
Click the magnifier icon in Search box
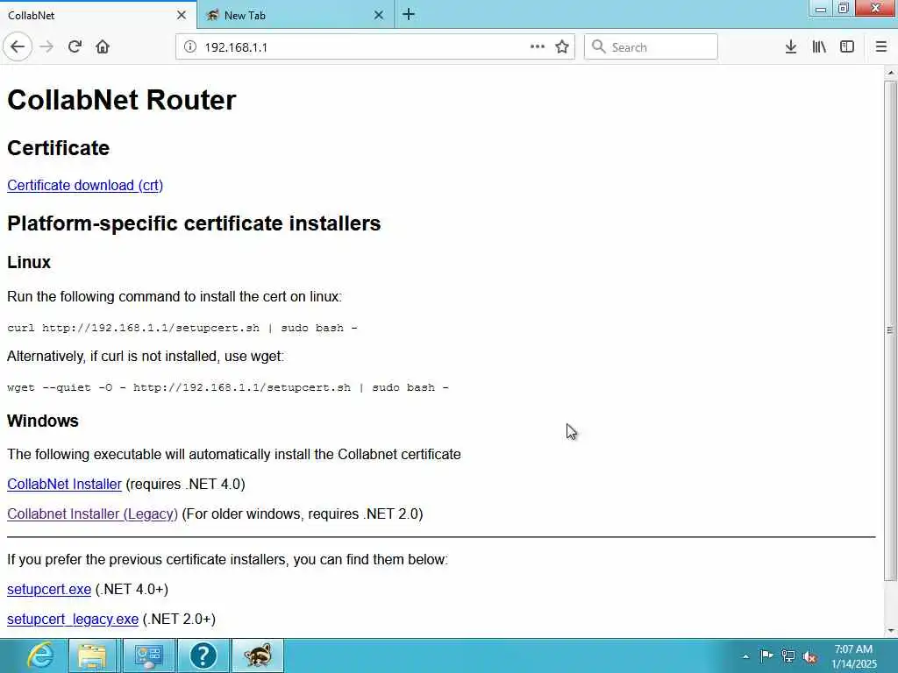pos(598,47)
